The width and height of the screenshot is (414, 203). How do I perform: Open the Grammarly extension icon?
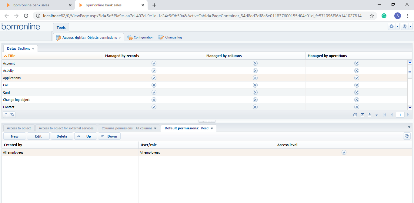384,16
